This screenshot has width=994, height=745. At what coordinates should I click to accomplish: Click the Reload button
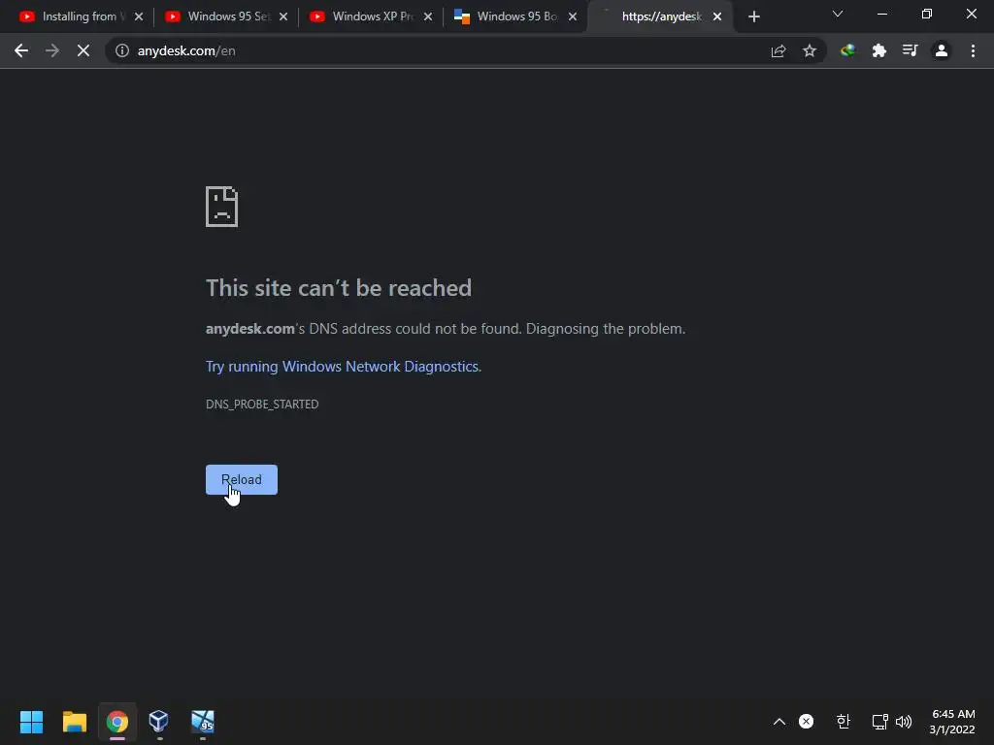point(242,479)
